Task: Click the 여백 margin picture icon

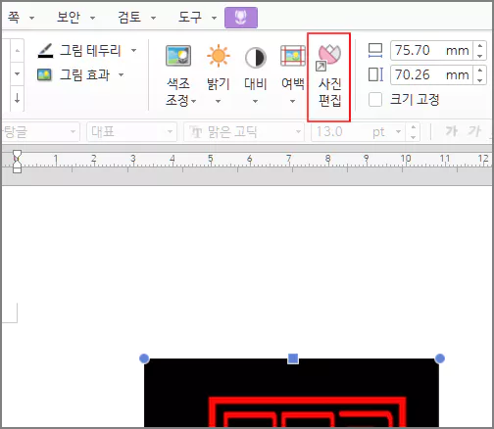Action: (293, 56)
